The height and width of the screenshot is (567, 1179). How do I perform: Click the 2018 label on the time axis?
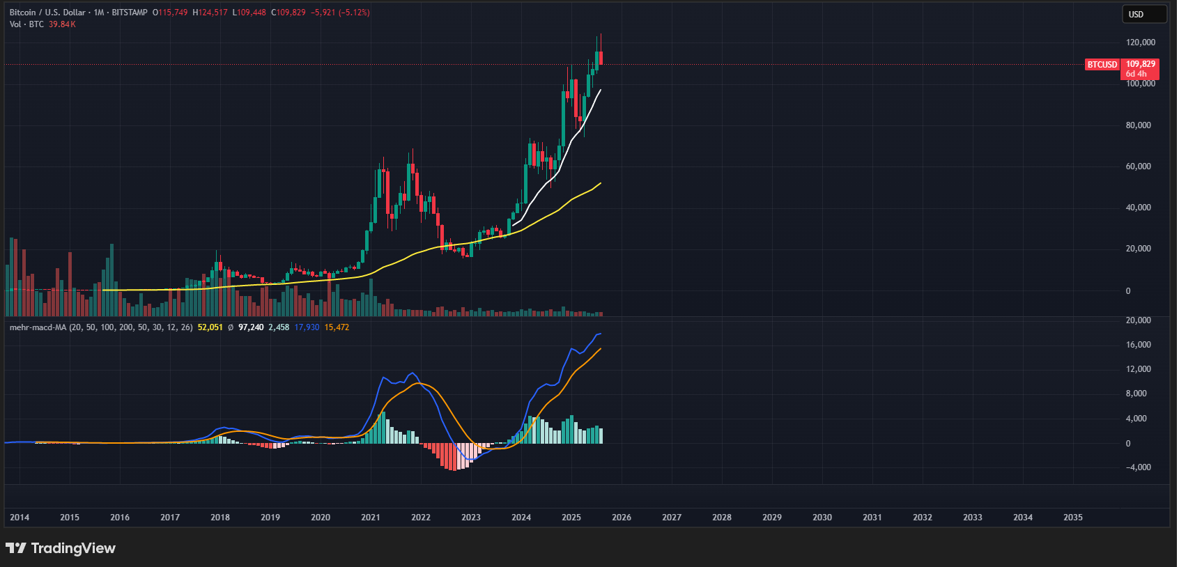coord(220,518)
